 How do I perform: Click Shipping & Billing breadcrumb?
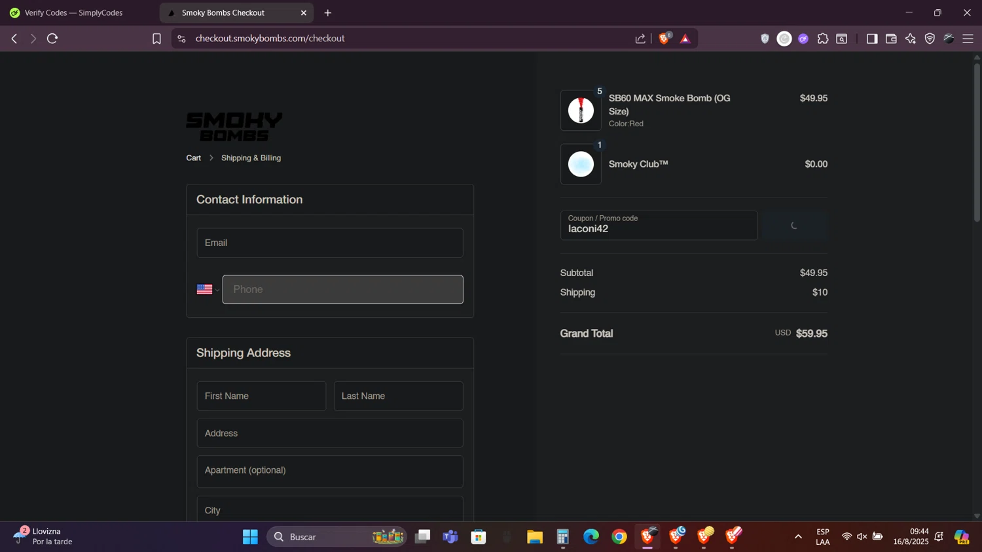click(251, 158)
